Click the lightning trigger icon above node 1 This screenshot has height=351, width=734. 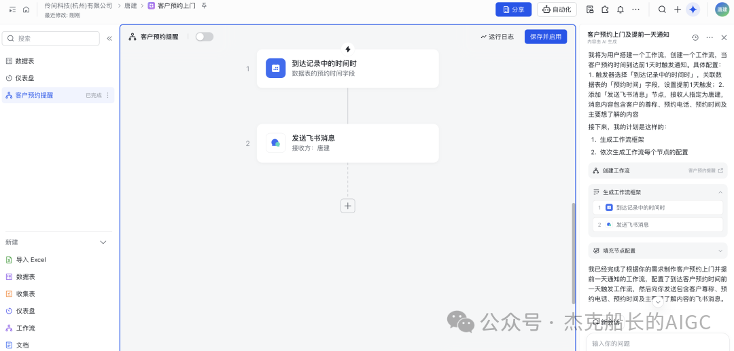point(348,49)
